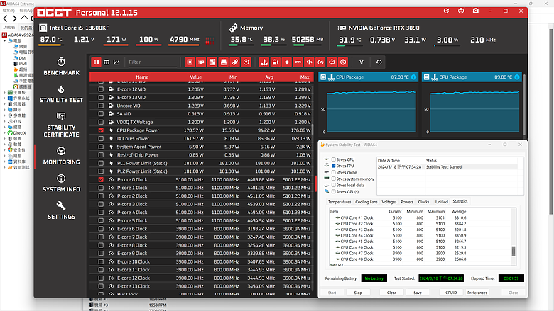Viewport: 554px width, 311px height.
Task: Open the Stability Test section in OCCT
Action: pos(61,94)
